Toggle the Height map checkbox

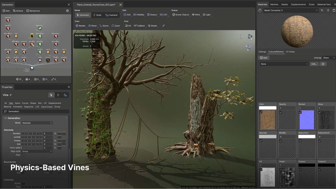pyautogui.click(x=281, y=169)
